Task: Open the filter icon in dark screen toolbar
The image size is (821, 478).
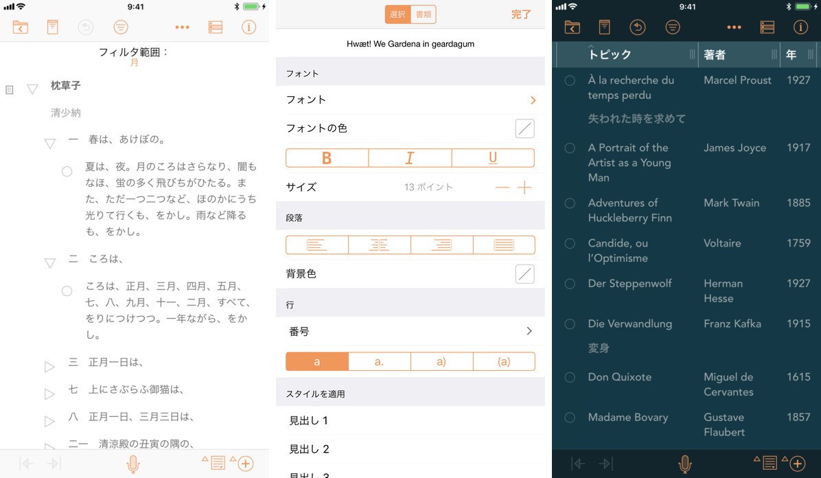Action: 672,27
